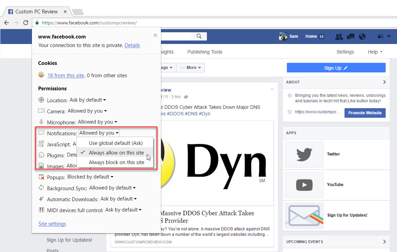
Task: Open the Camera 'Allowed by you' dropdown
Action: [87, 111]
